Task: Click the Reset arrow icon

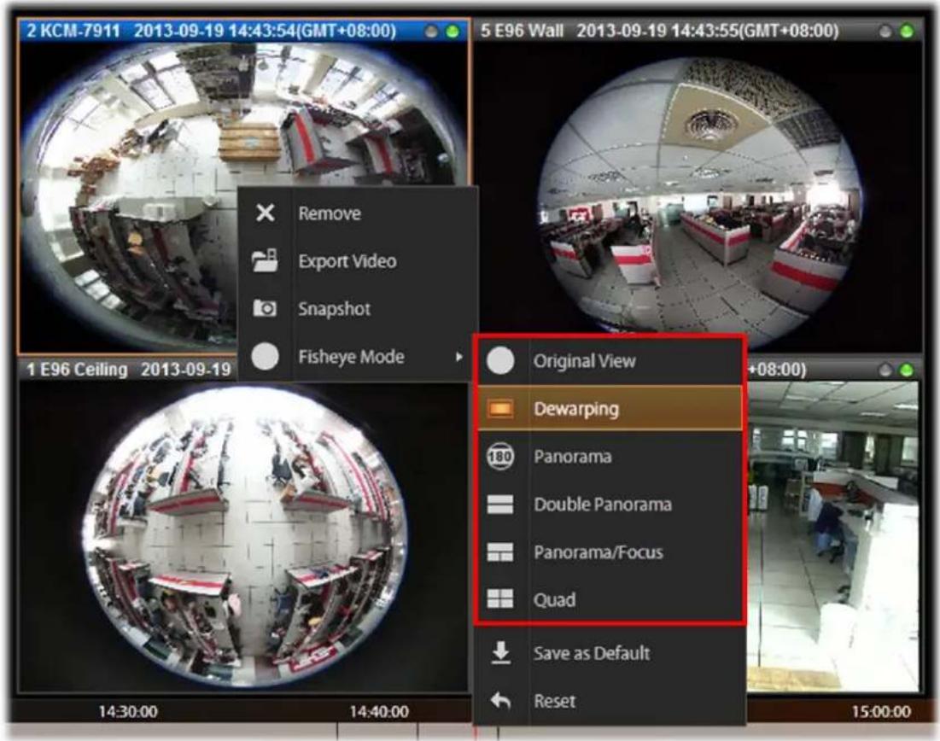Action: (x=500, y=700)
